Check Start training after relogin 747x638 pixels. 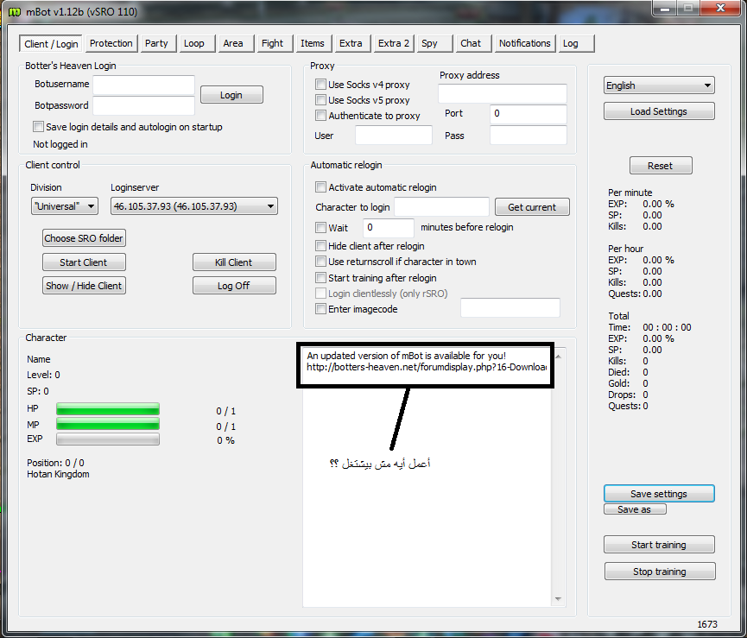[x=320, y=278]
